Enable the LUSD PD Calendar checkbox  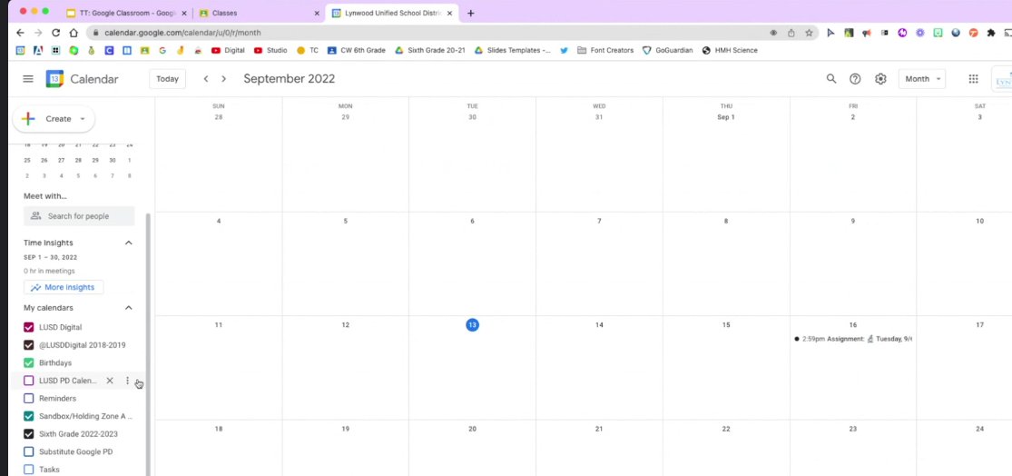(28, 381)
